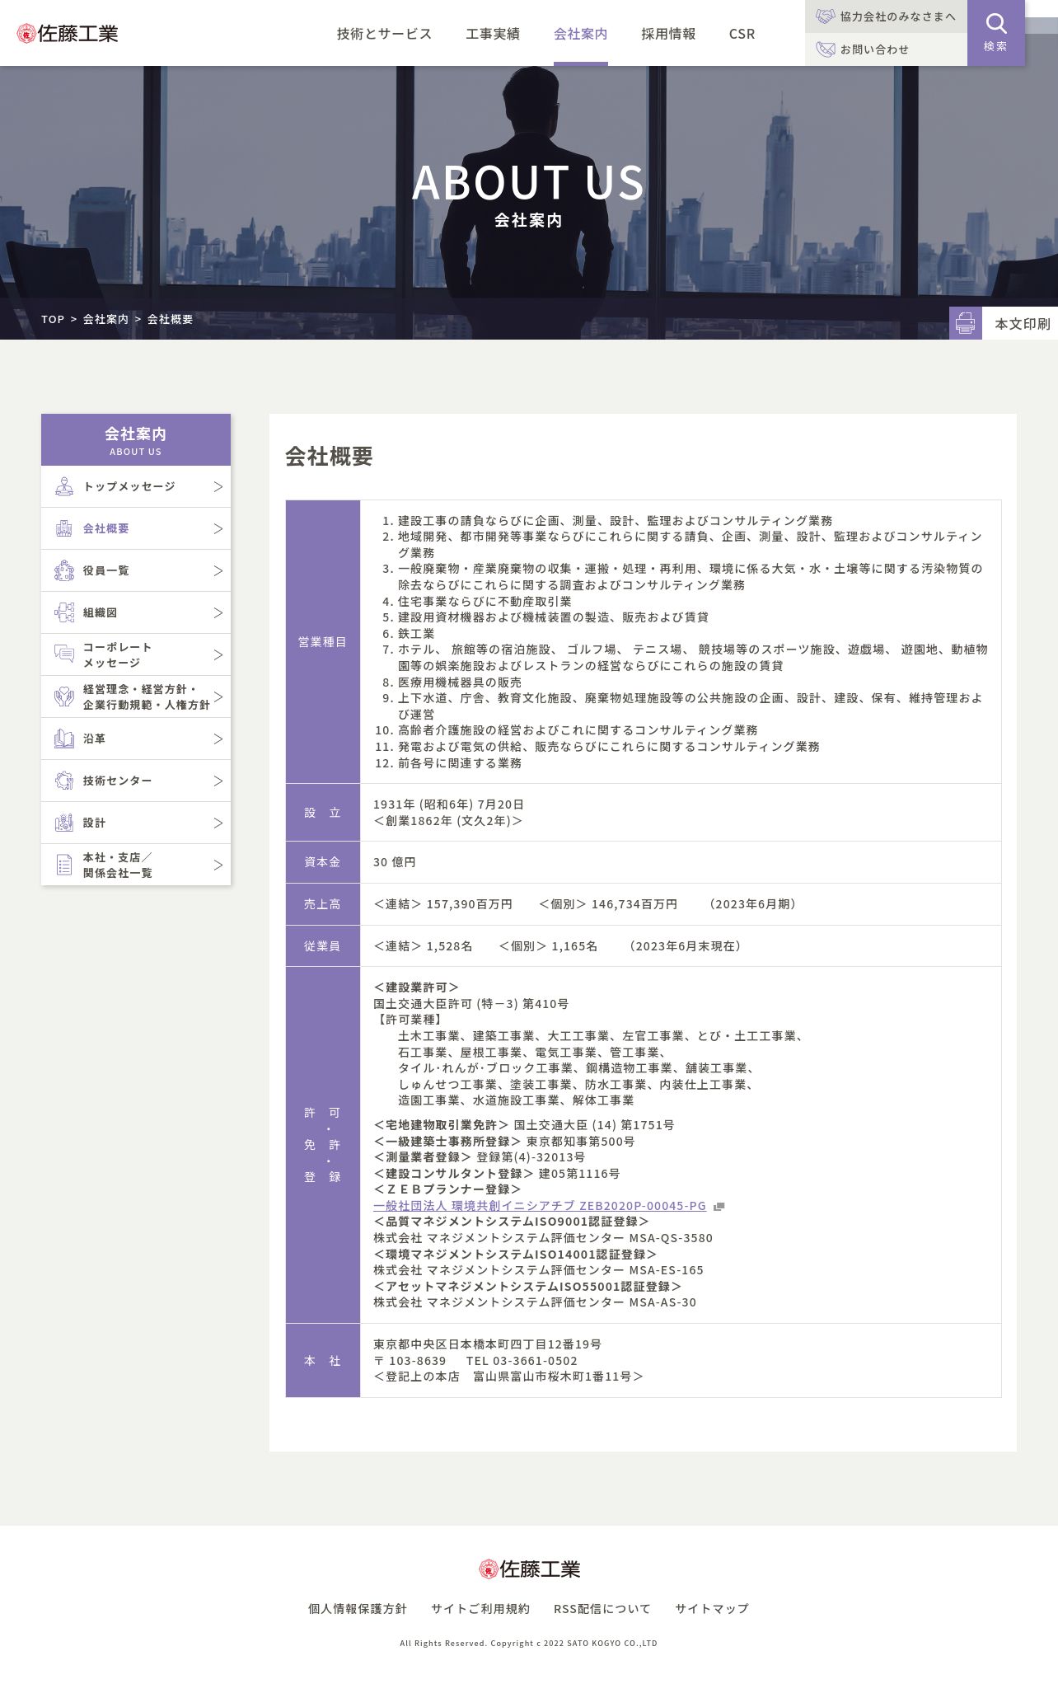1058x1698 pixels.
Task: Click the 30 億円 capital value
Action: [395, 862]
